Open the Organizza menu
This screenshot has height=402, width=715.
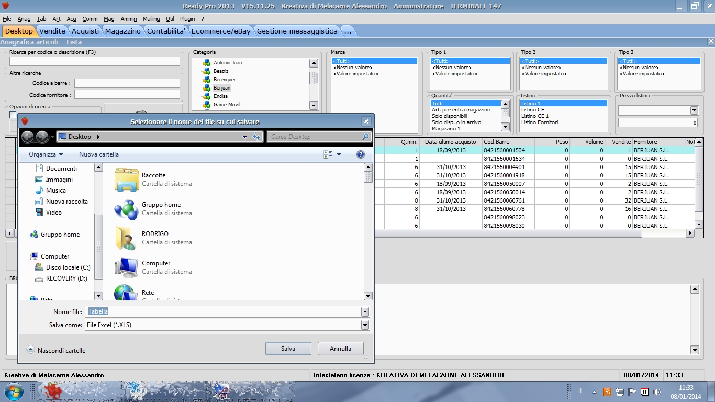pyautogui.click(x=46, y=154)
